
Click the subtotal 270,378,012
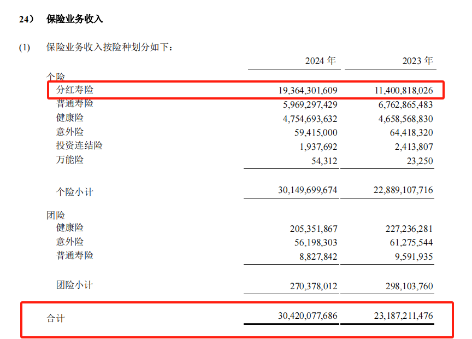click(314, 286)
